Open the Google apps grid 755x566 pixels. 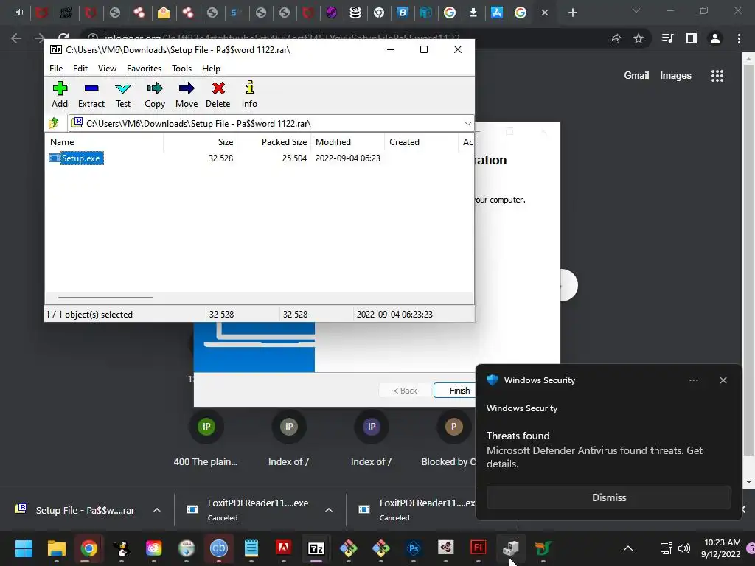pyautogui.click(x=717, y=76)
